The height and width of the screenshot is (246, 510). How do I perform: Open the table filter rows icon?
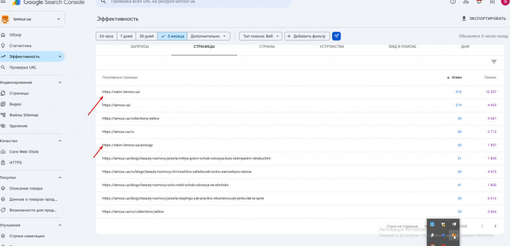(494, 62)
